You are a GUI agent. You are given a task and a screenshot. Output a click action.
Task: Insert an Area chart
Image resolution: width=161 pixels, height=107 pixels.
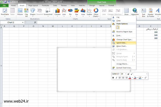pos(83,12)
